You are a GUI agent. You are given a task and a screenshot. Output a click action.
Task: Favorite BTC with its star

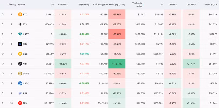click(x=3, y=14)
